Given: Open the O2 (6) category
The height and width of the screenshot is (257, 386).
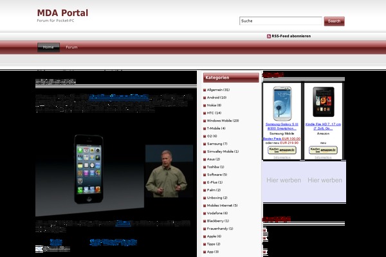Looking at the screenshot, I should click(x=212, y=136).
